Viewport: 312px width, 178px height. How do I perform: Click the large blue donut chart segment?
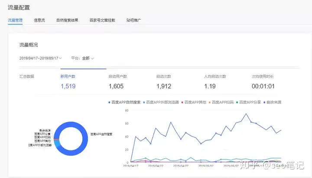[85, 139]
